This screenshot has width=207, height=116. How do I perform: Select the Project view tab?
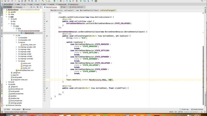[x=8, y=7]
